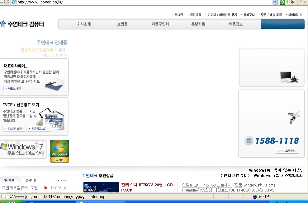Click the 대표이사에게.. heading

point(16,66)
